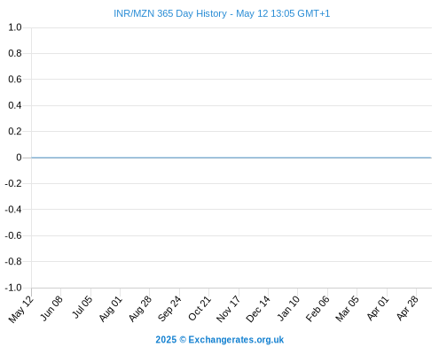Viewport: 439px width, 354px height.
Task: Click the Oct 21 date label
Action: pyautogui.click(x=200, y=308)
